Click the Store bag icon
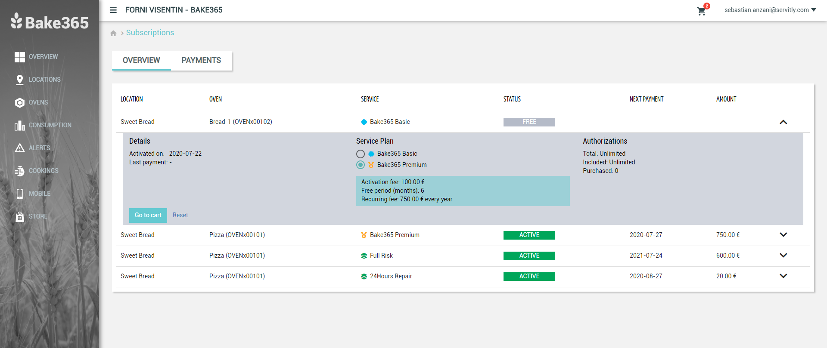This screenshot has height=348, width=827. pos(20,216)
